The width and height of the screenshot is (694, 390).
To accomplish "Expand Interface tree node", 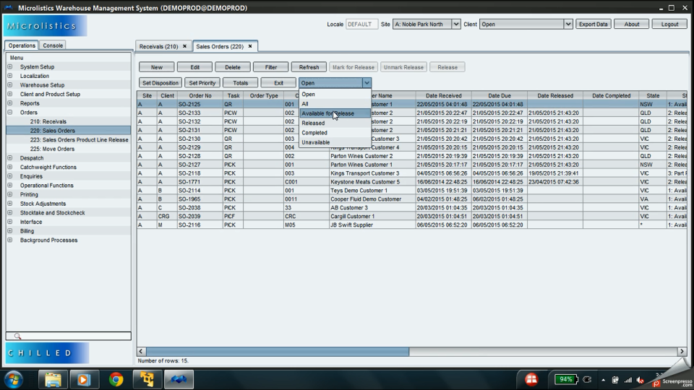I will click(9, 222).
